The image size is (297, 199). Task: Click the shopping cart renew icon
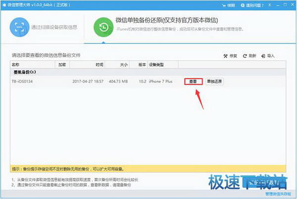point(224,5)
